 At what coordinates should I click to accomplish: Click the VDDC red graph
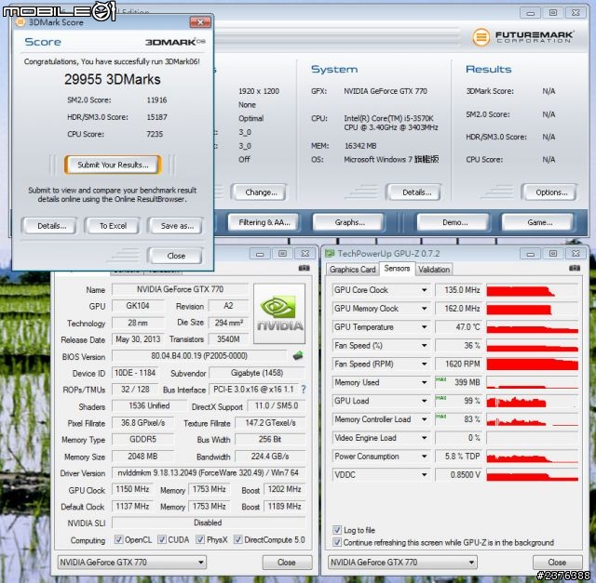[x=532, y=474]
